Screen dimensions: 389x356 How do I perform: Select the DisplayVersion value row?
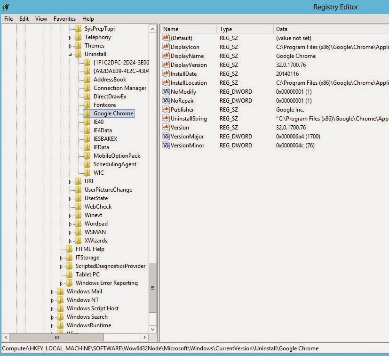188,65
